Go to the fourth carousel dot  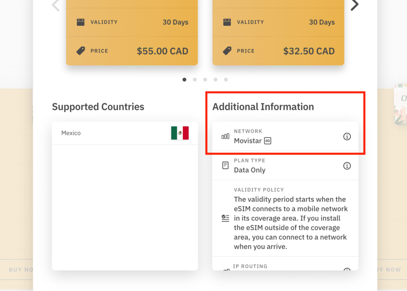click(215, 80)
